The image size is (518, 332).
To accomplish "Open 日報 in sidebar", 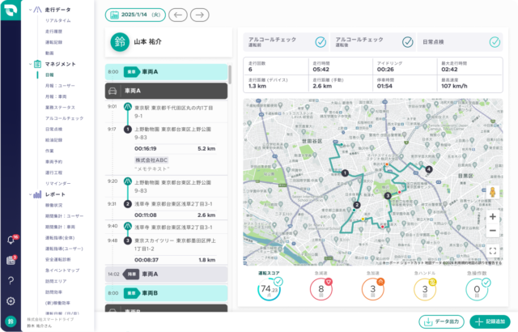I will coord(49,75).
